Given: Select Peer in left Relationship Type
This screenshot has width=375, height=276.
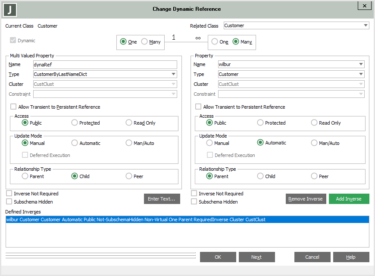Looking at the screenshot, I should [x=129, y=176].
